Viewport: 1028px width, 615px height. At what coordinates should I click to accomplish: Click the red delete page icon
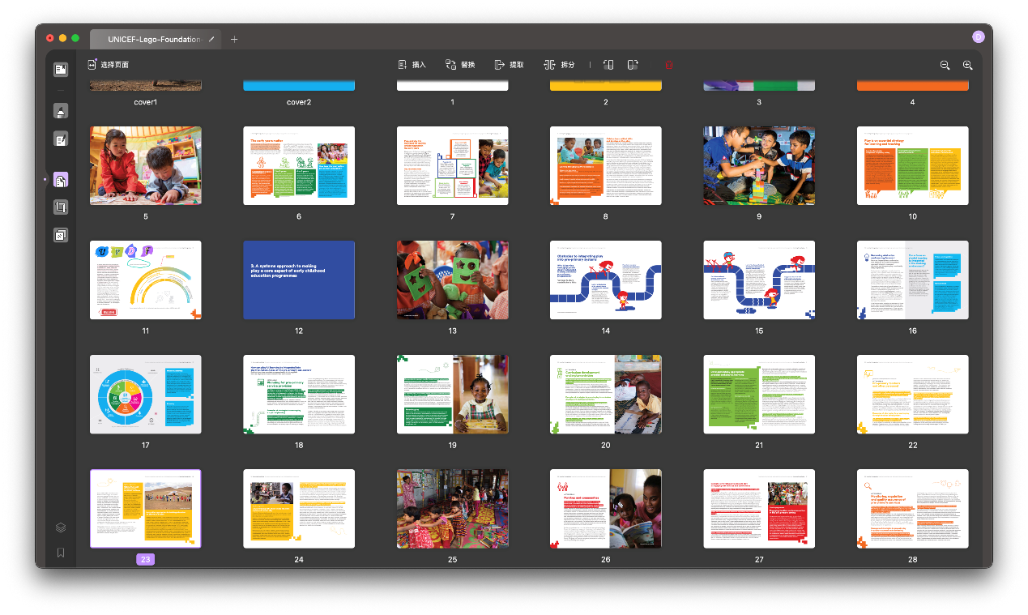pos(668,65)
